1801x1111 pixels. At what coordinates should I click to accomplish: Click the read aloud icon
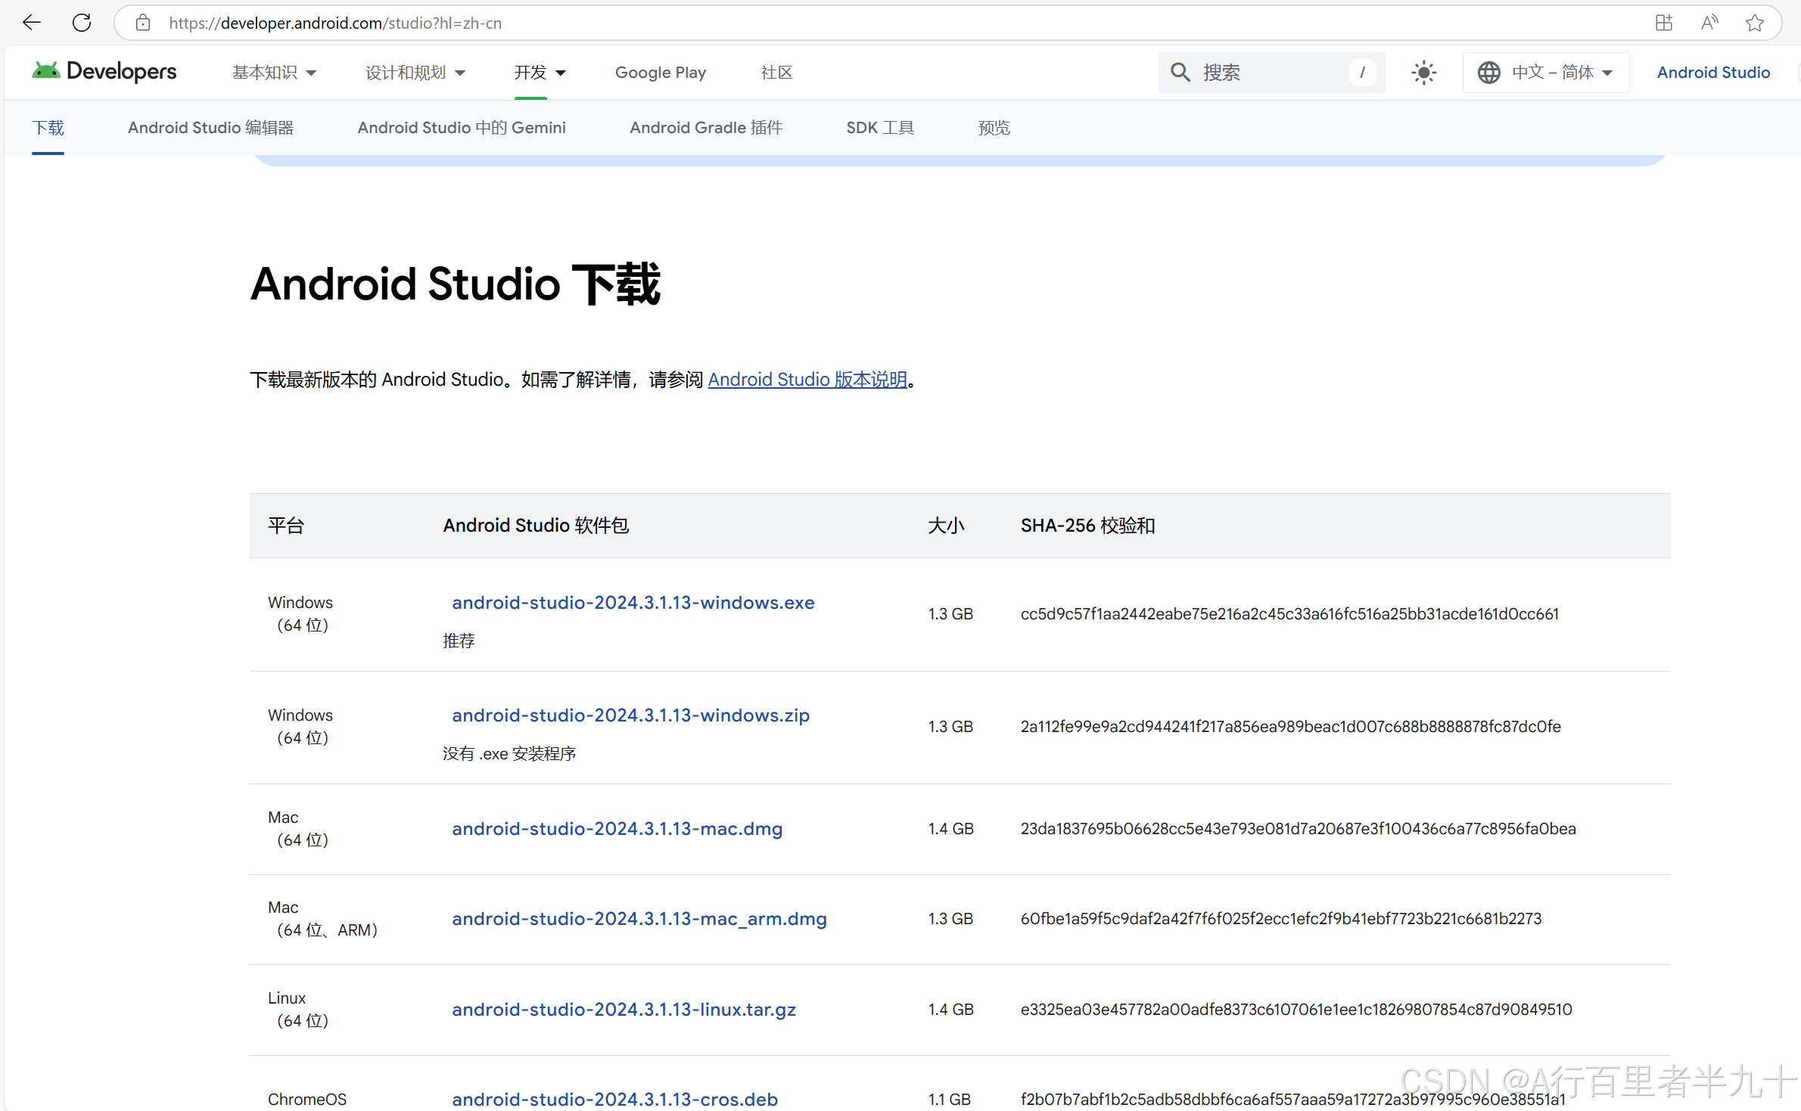click(x=1709, y=23)
